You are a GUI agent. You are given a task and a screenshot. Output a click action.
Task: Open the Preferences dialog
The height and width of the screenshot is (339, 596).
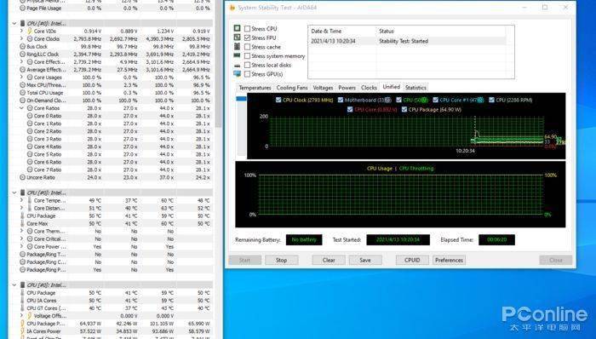click(x=449, y=261)
